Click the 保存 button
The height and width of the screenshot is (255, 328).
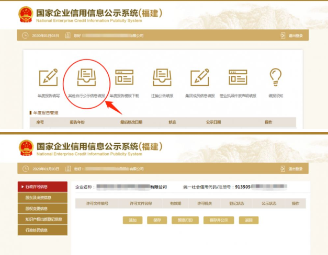pyautogui.click(x=157, y=220)
